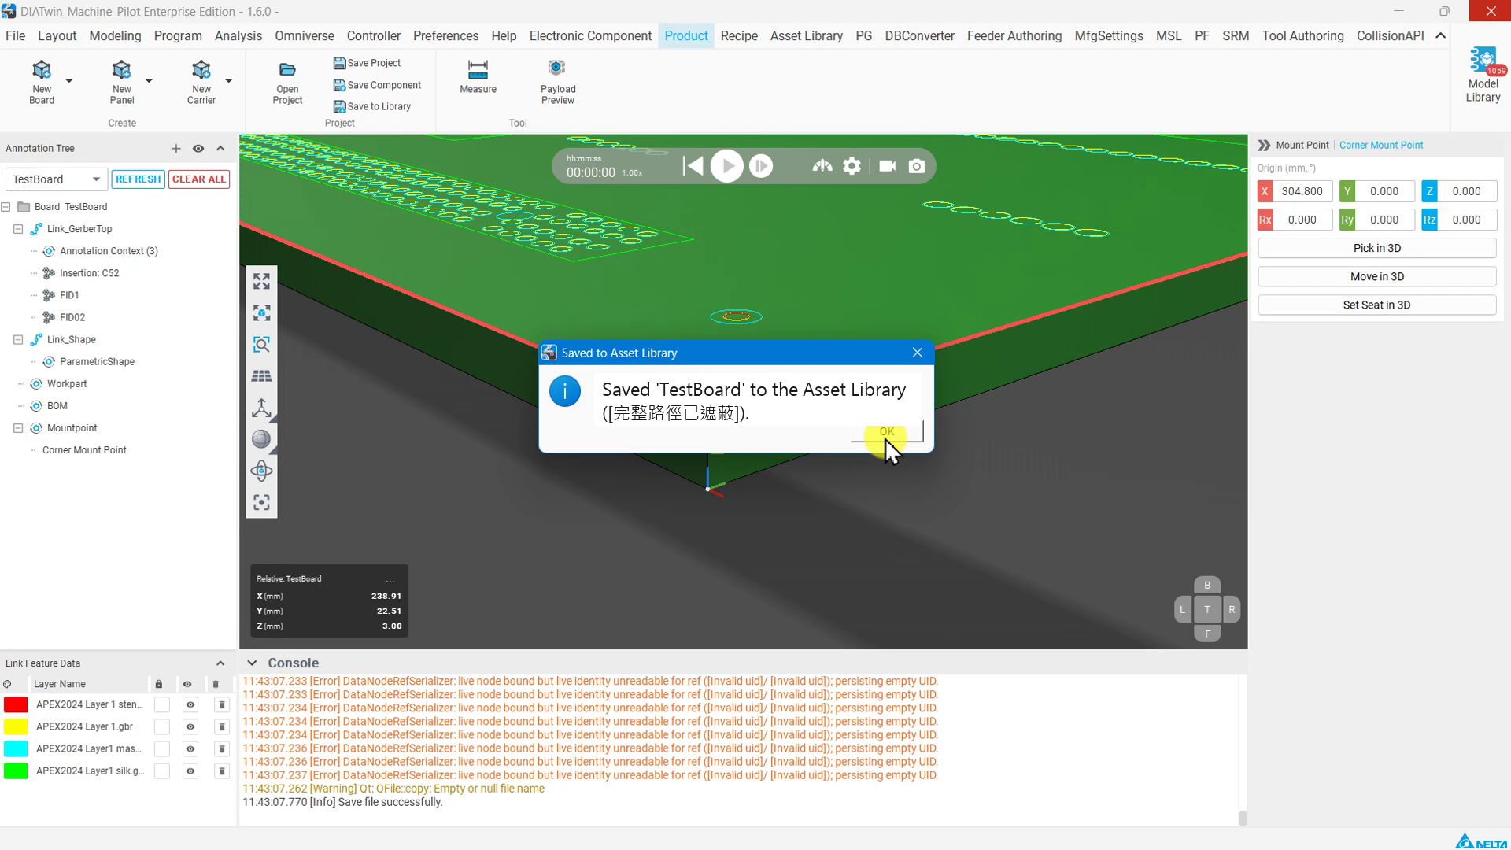Viewport: 1511px width, 850px height.
Task: Collapse the Link_GerberTop node
Action: (x=18, y=229)
